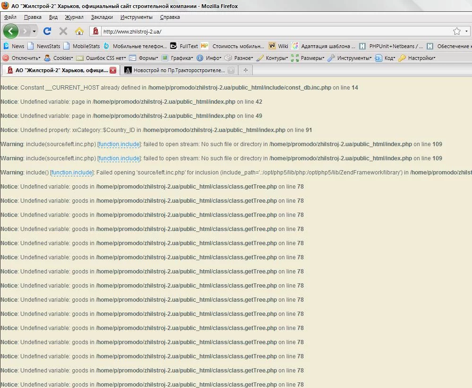Open a new tab with plus button
Viewport: 472px width, 388px height.
pyautogui.click(x=246, y=70)
